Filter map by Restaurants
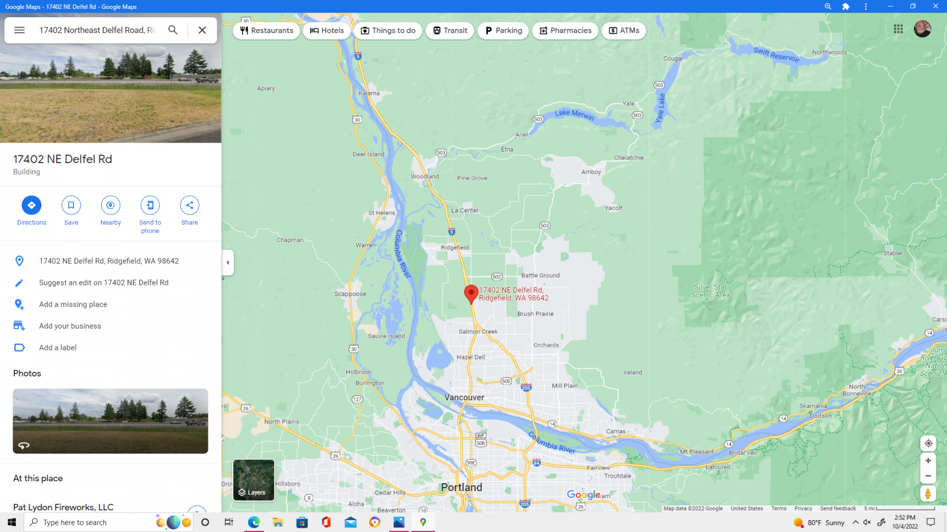This screenshot has width=947, height=532. 267,31
